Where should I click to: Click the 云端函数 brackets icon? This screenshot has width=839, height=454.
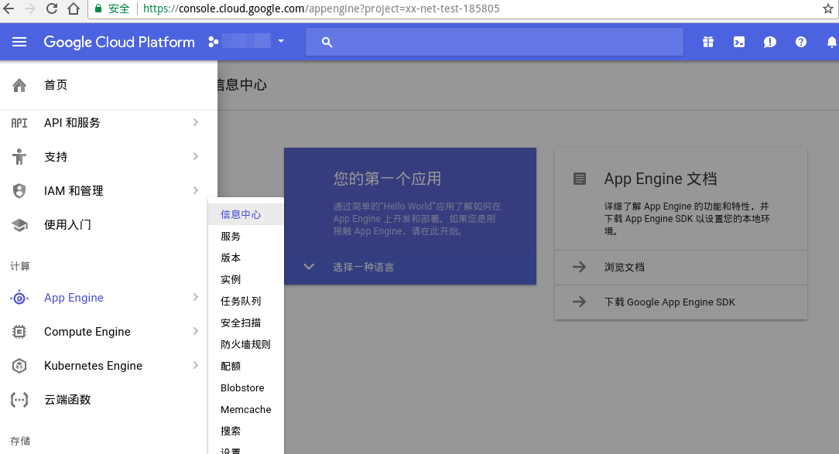tap(19, 400)
